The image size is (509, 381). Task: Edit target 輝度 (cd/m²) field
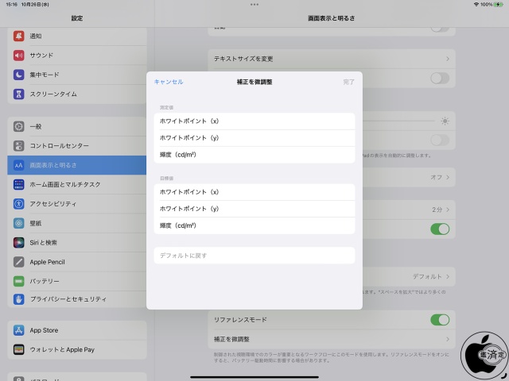(x=254, y=225)
